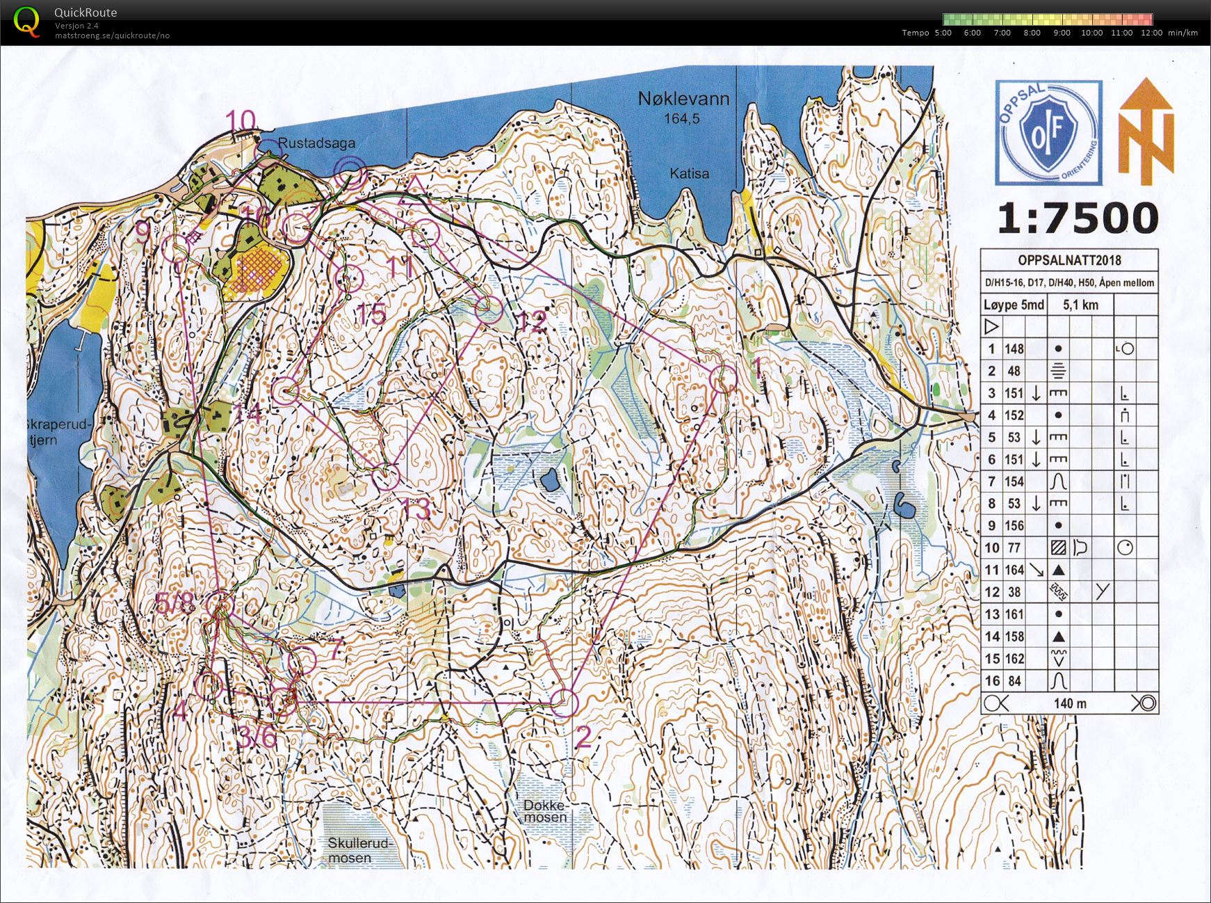Click the '1:7500' map scale text
This screenshot has width=1211, height=903.
[1078, 218]
